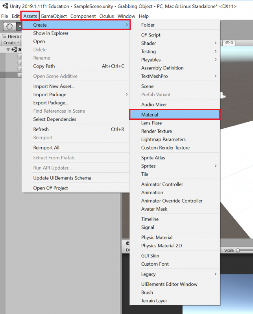Choose Export Package...
This screenshot has height=314, width=253.
pyautogui.click(x=76, y=103)
